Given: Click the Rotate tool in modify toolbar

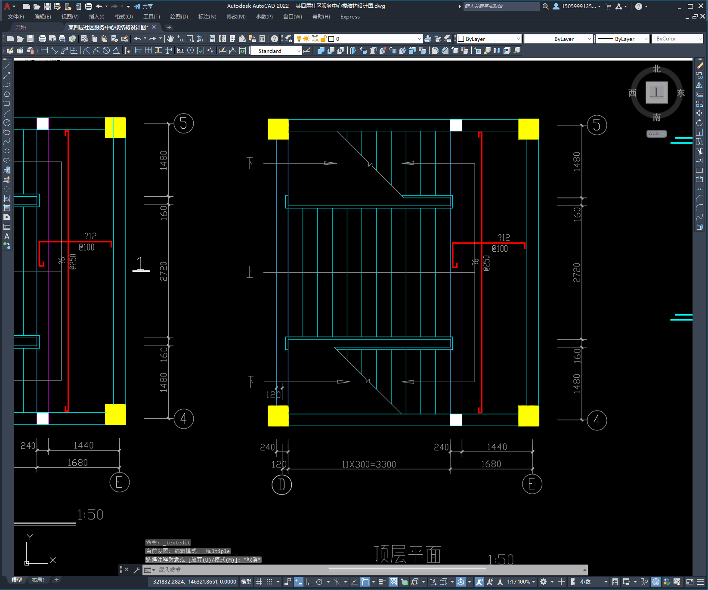Looking at the screenshot, I should point(699,123).
